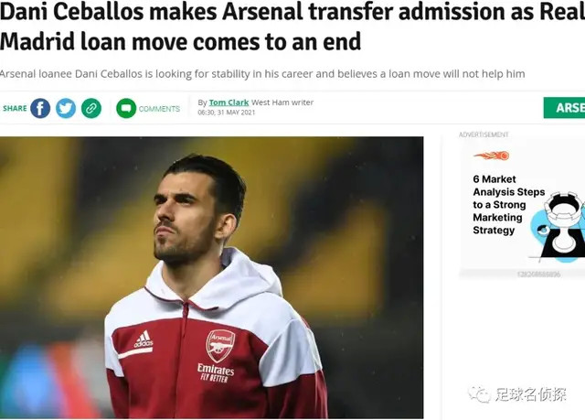Click the Arsenal crest on the jacket

(x=219, y=345)
